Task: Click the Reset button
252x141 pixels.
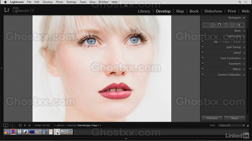Action: click(x=235, y=118)
